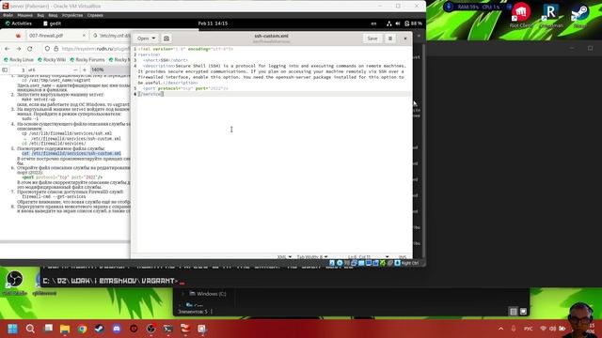
Task: Click VirtualBox optical disk status icon
Action: click(x=340, y=263)
